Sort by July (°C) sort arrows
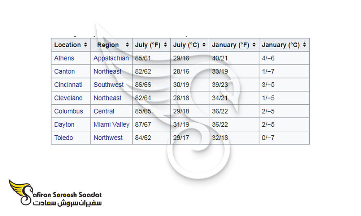The height and width of the screenshot is (216, 361). click(204, 45)
